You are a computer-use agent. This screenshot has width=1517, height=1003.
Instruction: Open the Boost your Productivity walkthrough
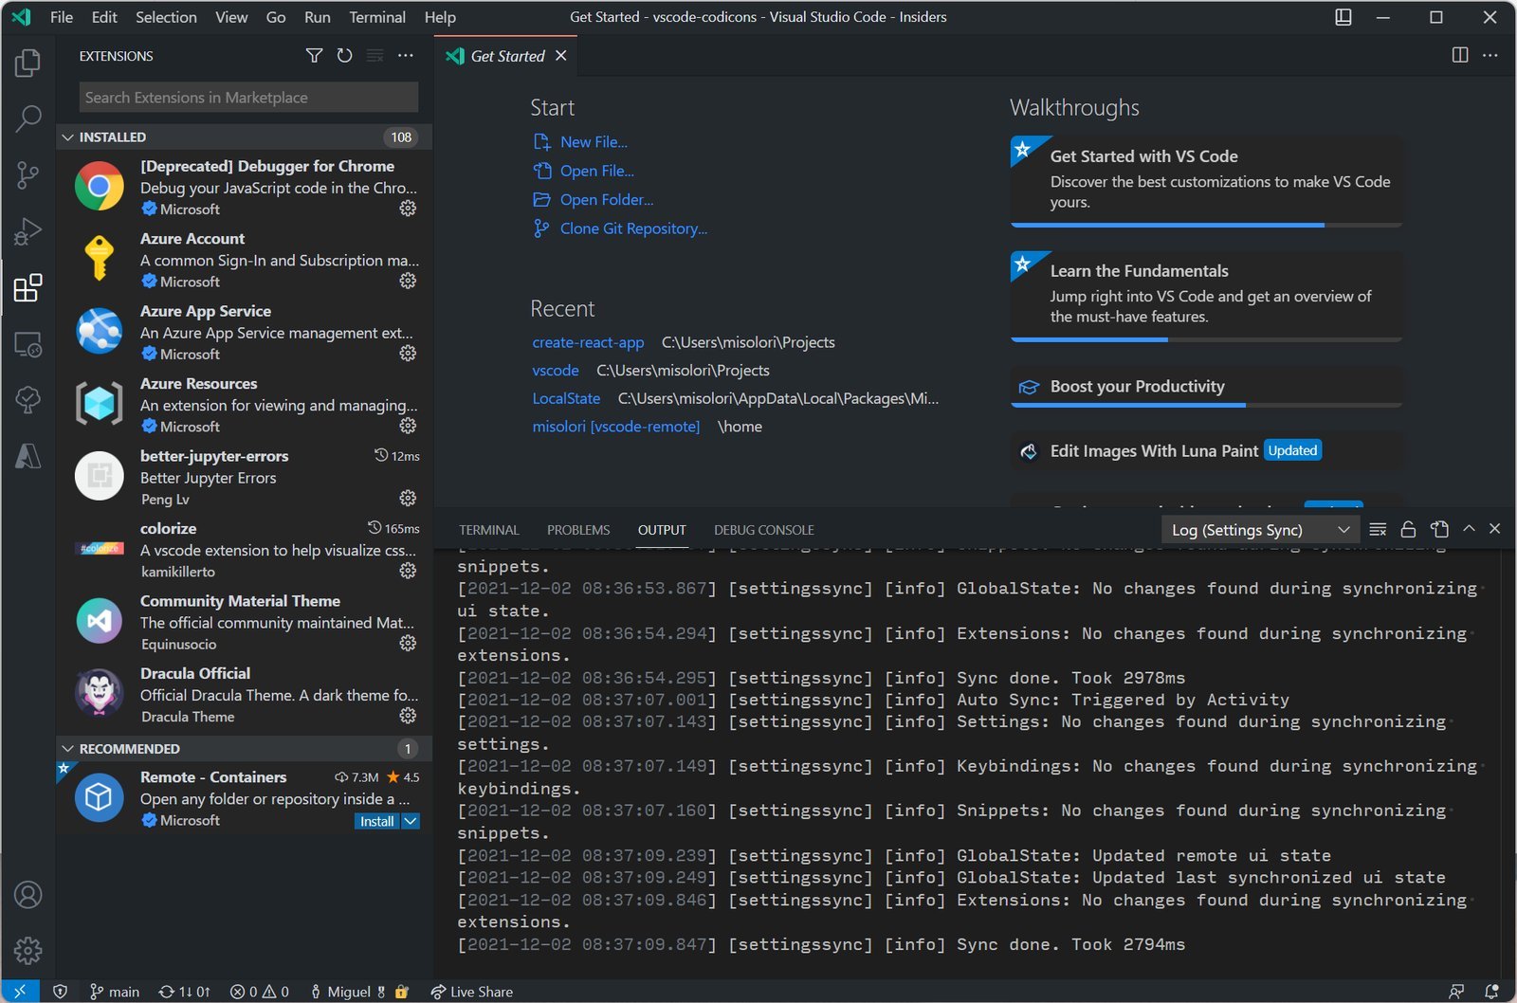(x=1206, y=387)
